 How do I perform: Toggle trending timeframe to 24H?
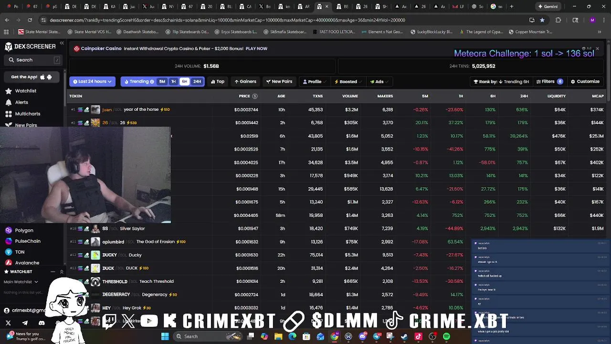coord(197,82)
